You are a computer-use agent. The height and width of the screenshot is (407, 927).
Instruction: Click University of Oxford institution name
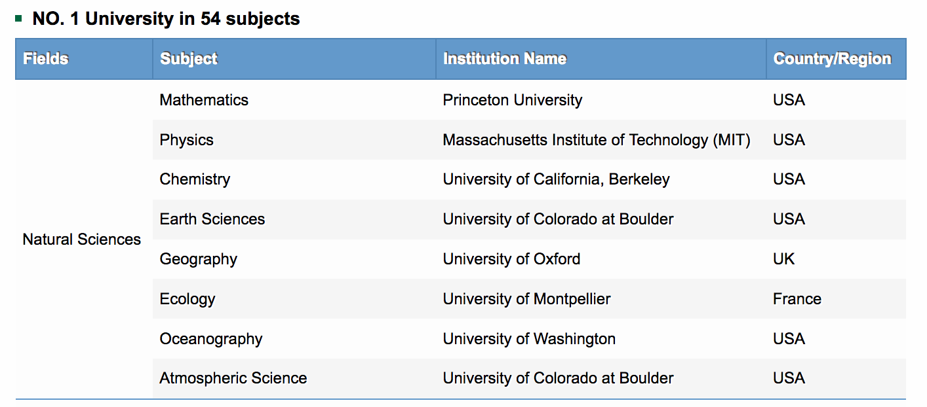coord(512,259)
